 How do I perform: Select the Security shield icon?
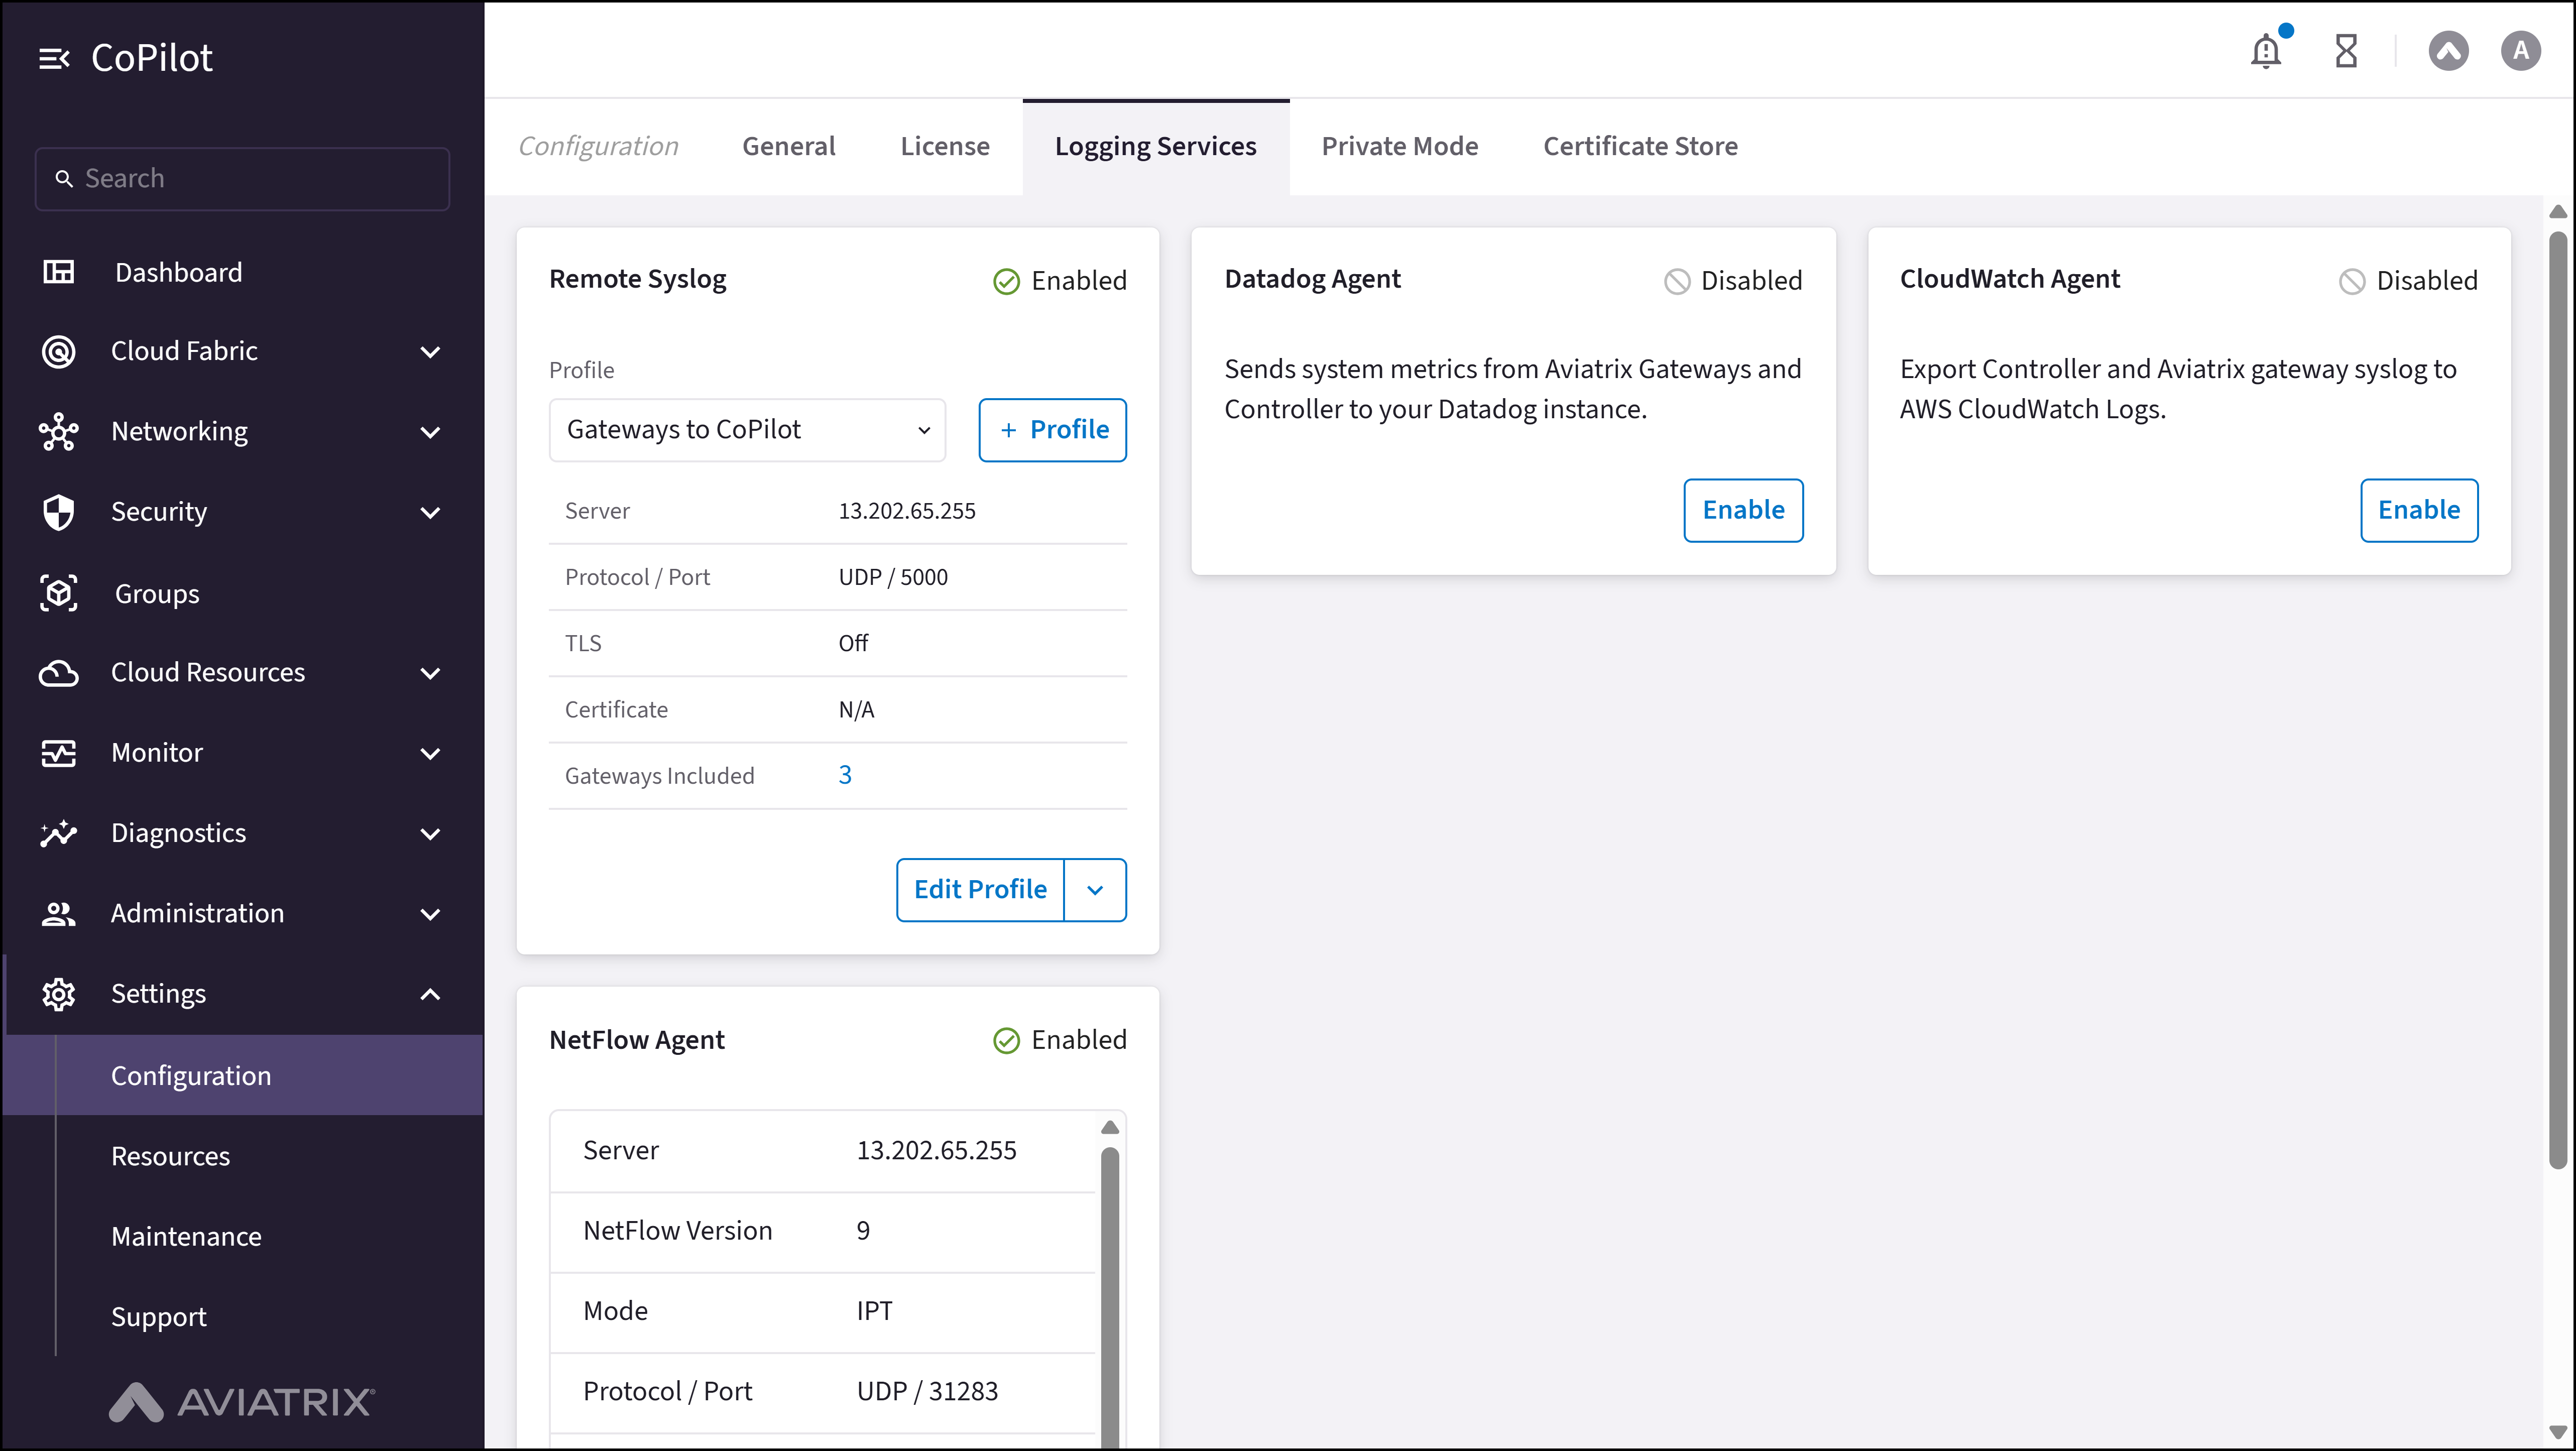58,512
